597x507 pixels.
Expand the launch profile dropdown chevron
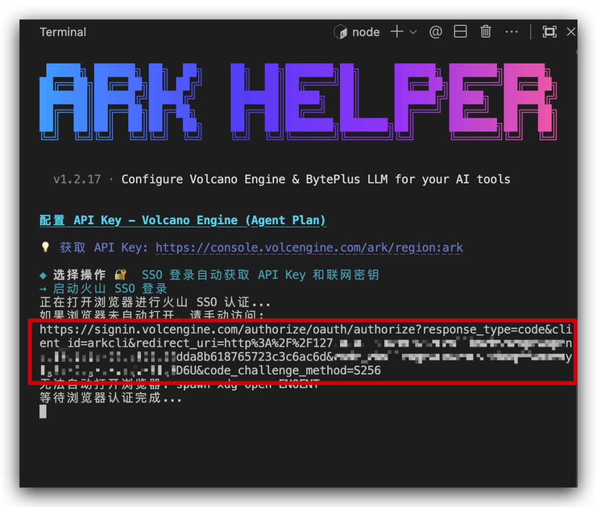[x=413, y=33]
